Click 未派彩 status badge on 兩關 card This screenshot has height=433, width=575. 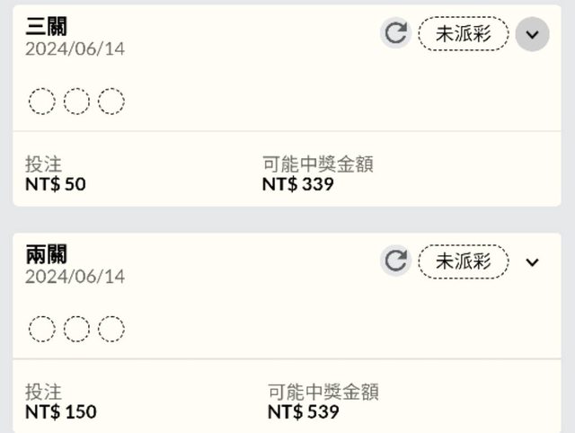(x=463, y=261)
